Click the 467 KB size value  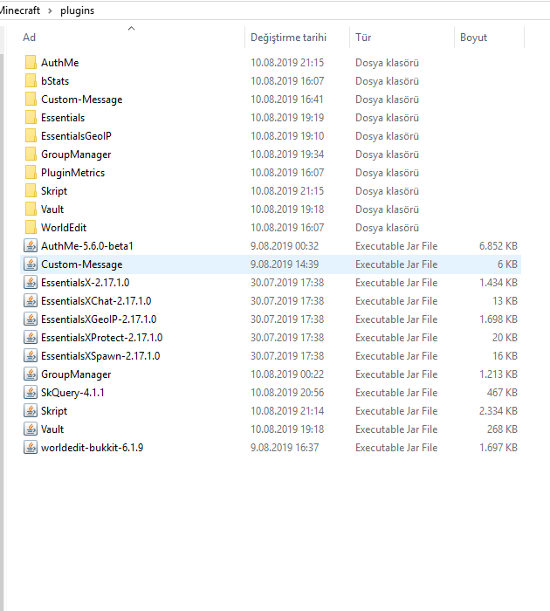coord(502,393)
